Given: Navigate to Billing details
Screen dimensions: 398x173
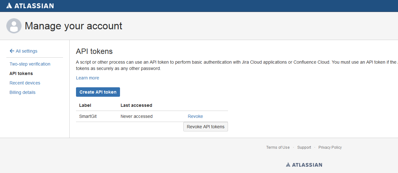Looking at the screenshot, I should click(22, 92).
